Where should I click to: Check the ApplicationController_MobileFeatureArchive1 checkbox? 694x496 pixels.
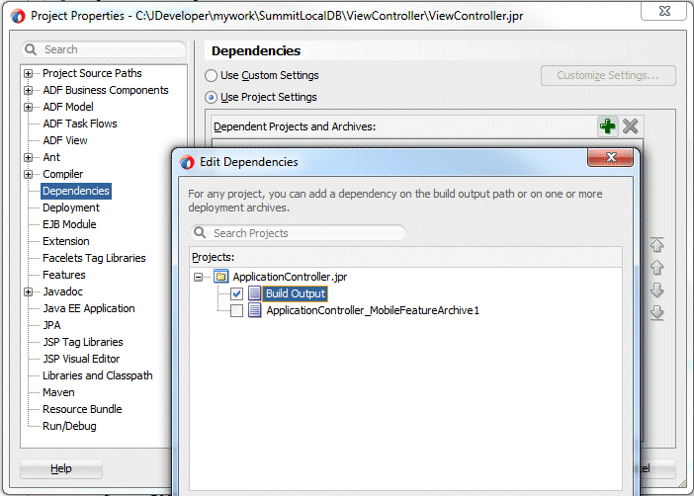point(236,310)
